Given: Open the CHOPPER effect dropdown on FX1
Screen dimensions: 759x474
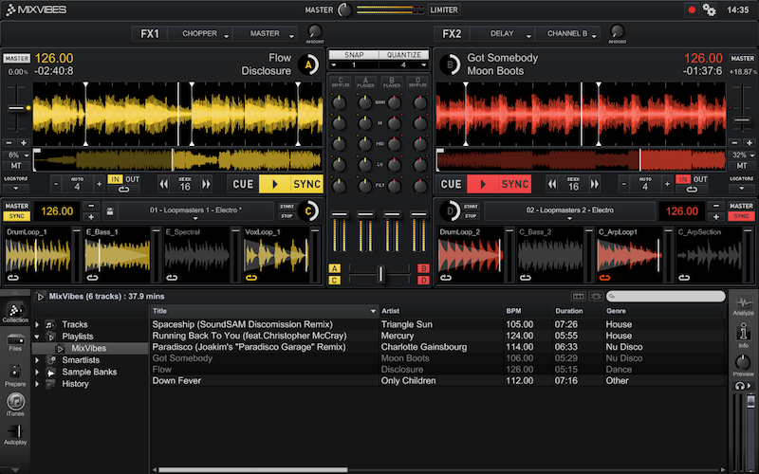Looking at the screenshot, I should pyautogui.click(x=202, y=34).
